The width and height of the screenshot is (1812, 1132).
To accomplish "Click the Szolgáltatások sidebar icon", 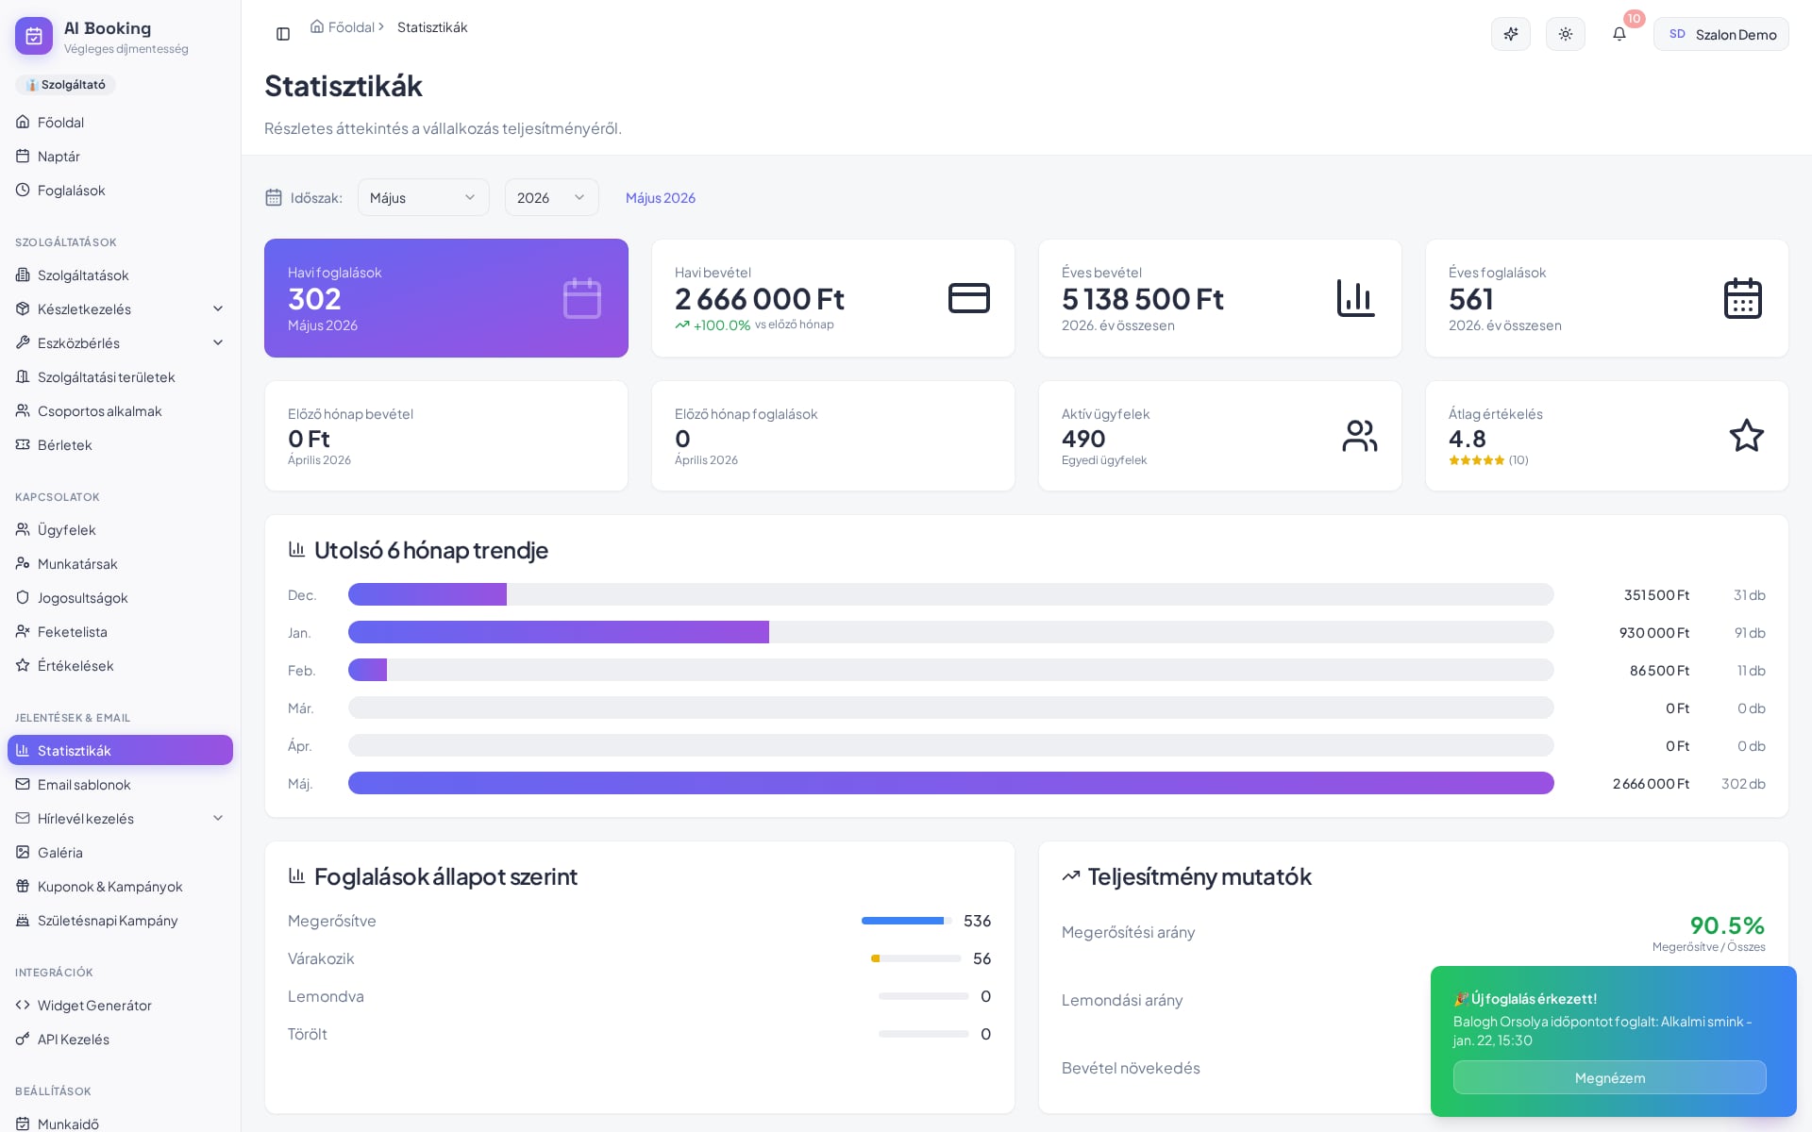I will tap(23, 275).
